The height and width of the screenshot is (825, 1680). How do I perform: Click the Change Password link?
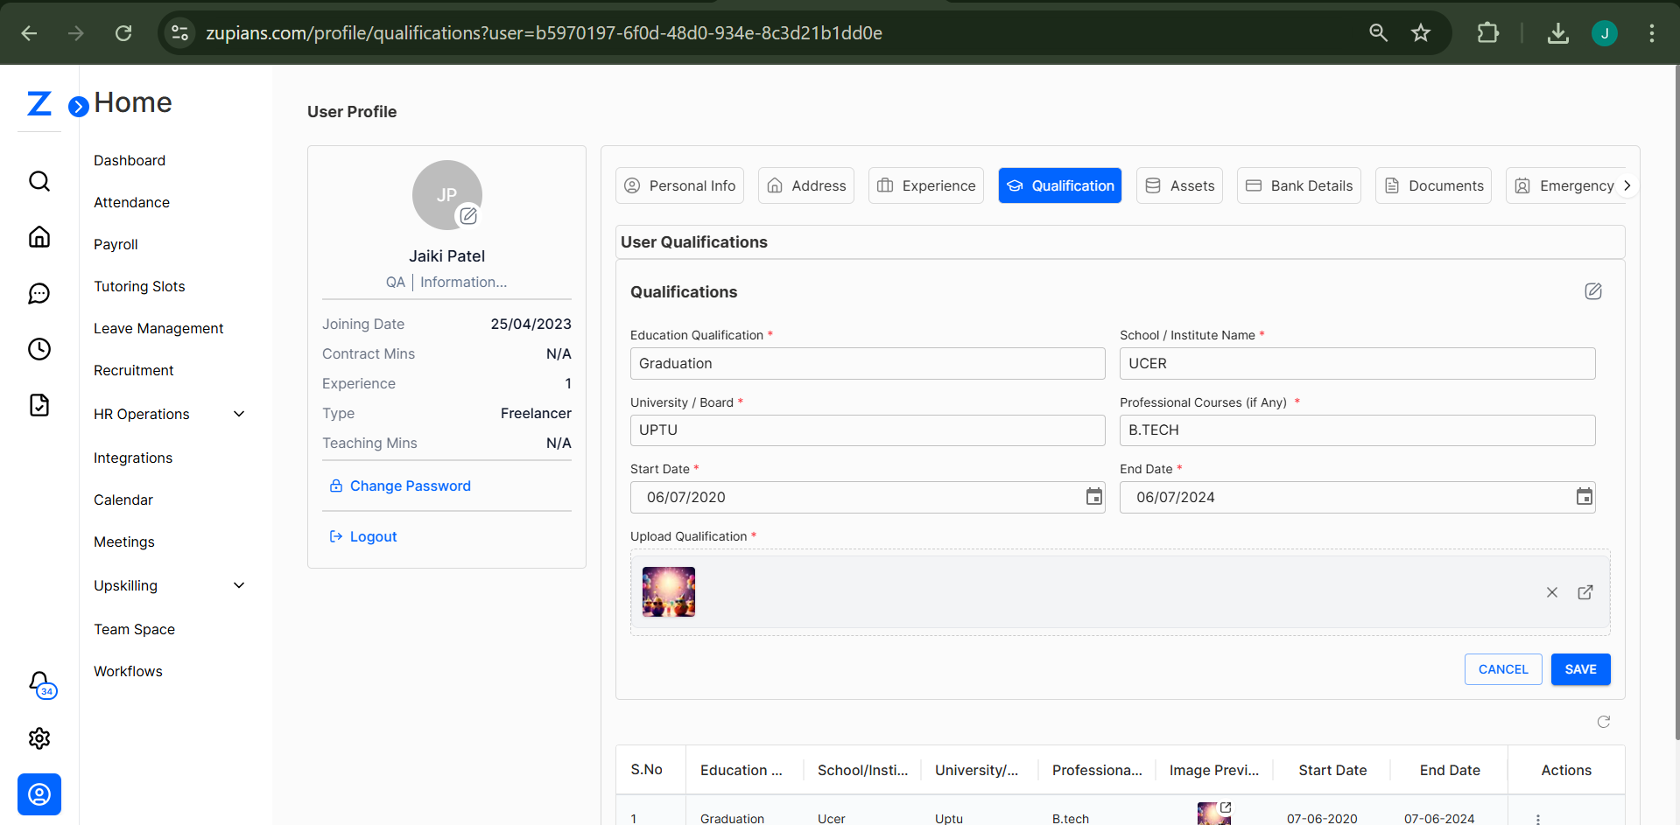[410, 486]
